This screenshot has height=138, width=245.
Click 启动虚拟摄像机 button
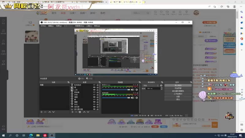coord(178,91)
